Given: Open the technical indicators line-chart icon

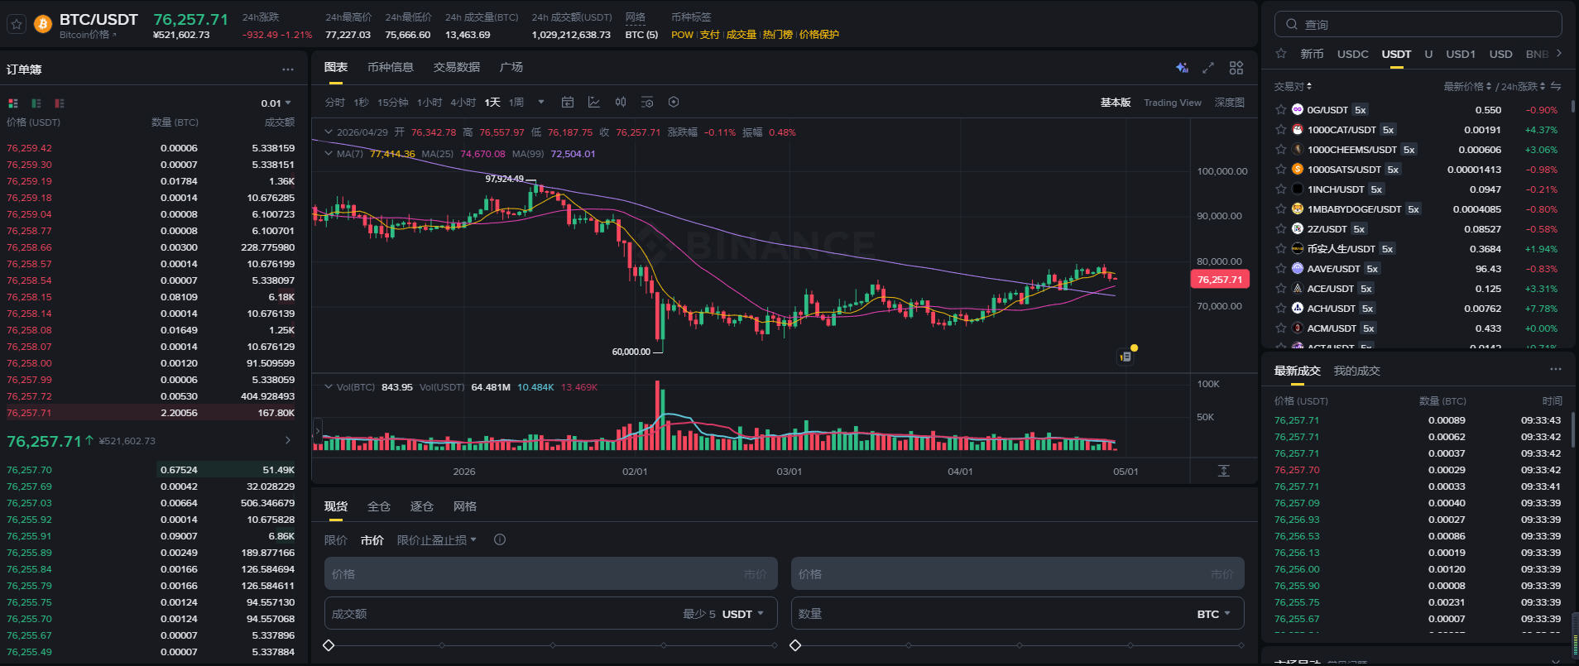Looking at the screenshot, I should click(x=594, y=102).
